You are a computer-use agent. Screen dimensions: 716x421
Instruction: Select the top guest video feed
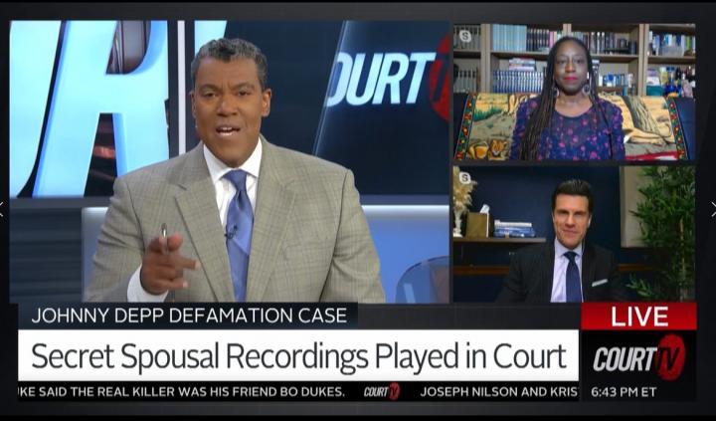(575, 92)
